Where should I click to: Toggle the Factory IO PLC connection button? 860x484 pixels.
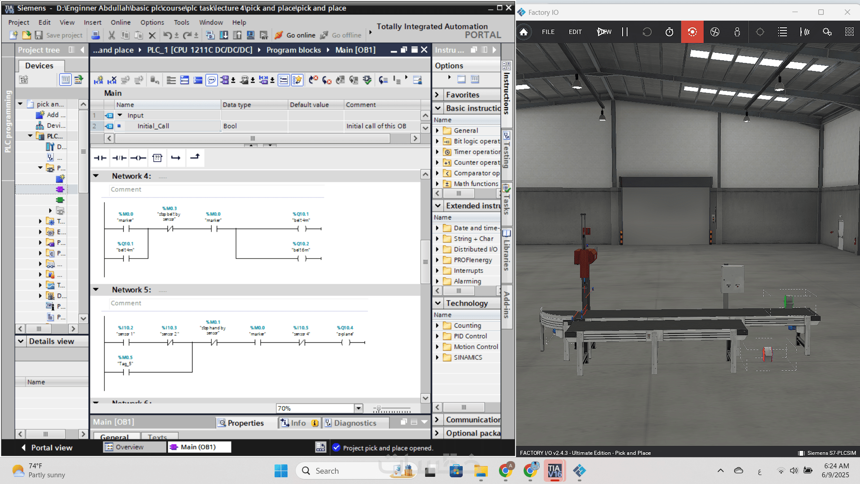[827, 32]
